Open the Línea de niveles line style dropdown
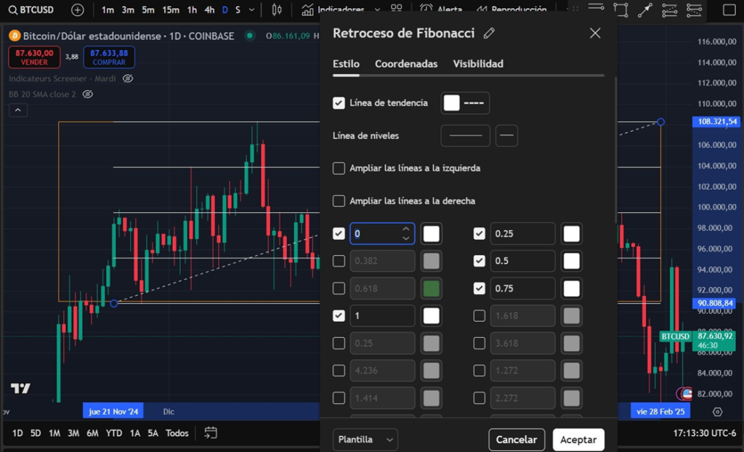This screenshot has width=744, height=452. 466,136
